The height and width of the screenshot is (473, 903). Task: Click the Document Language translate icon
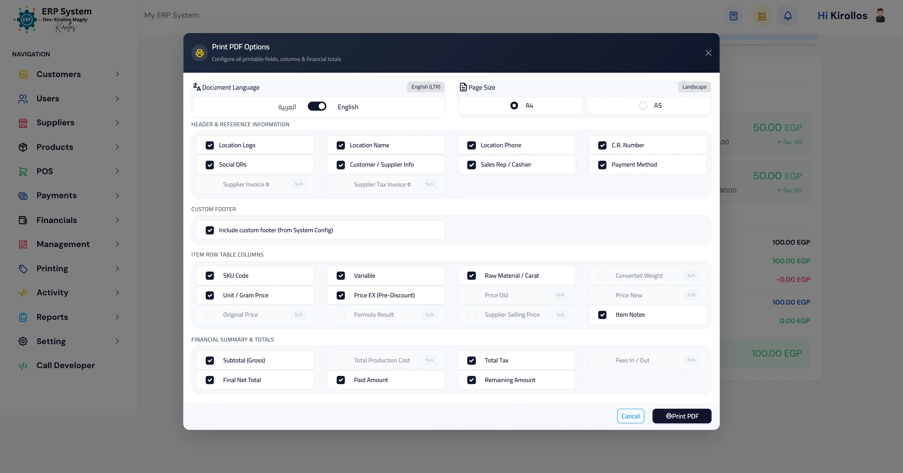(197, 87)
